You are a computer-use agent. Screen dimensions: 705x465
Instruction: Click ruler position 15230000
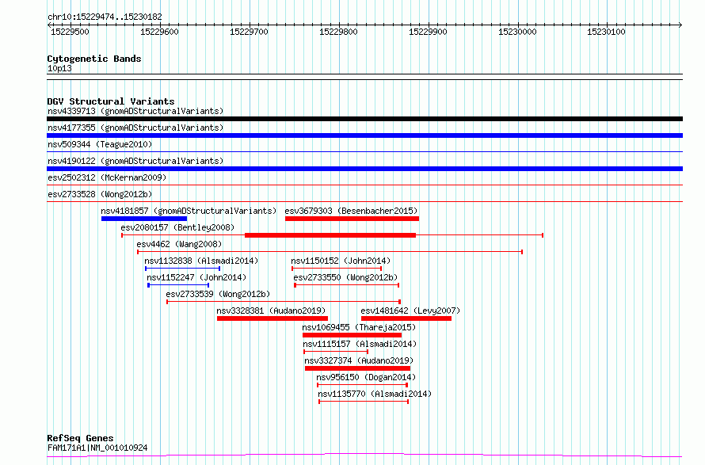(517, 32)
